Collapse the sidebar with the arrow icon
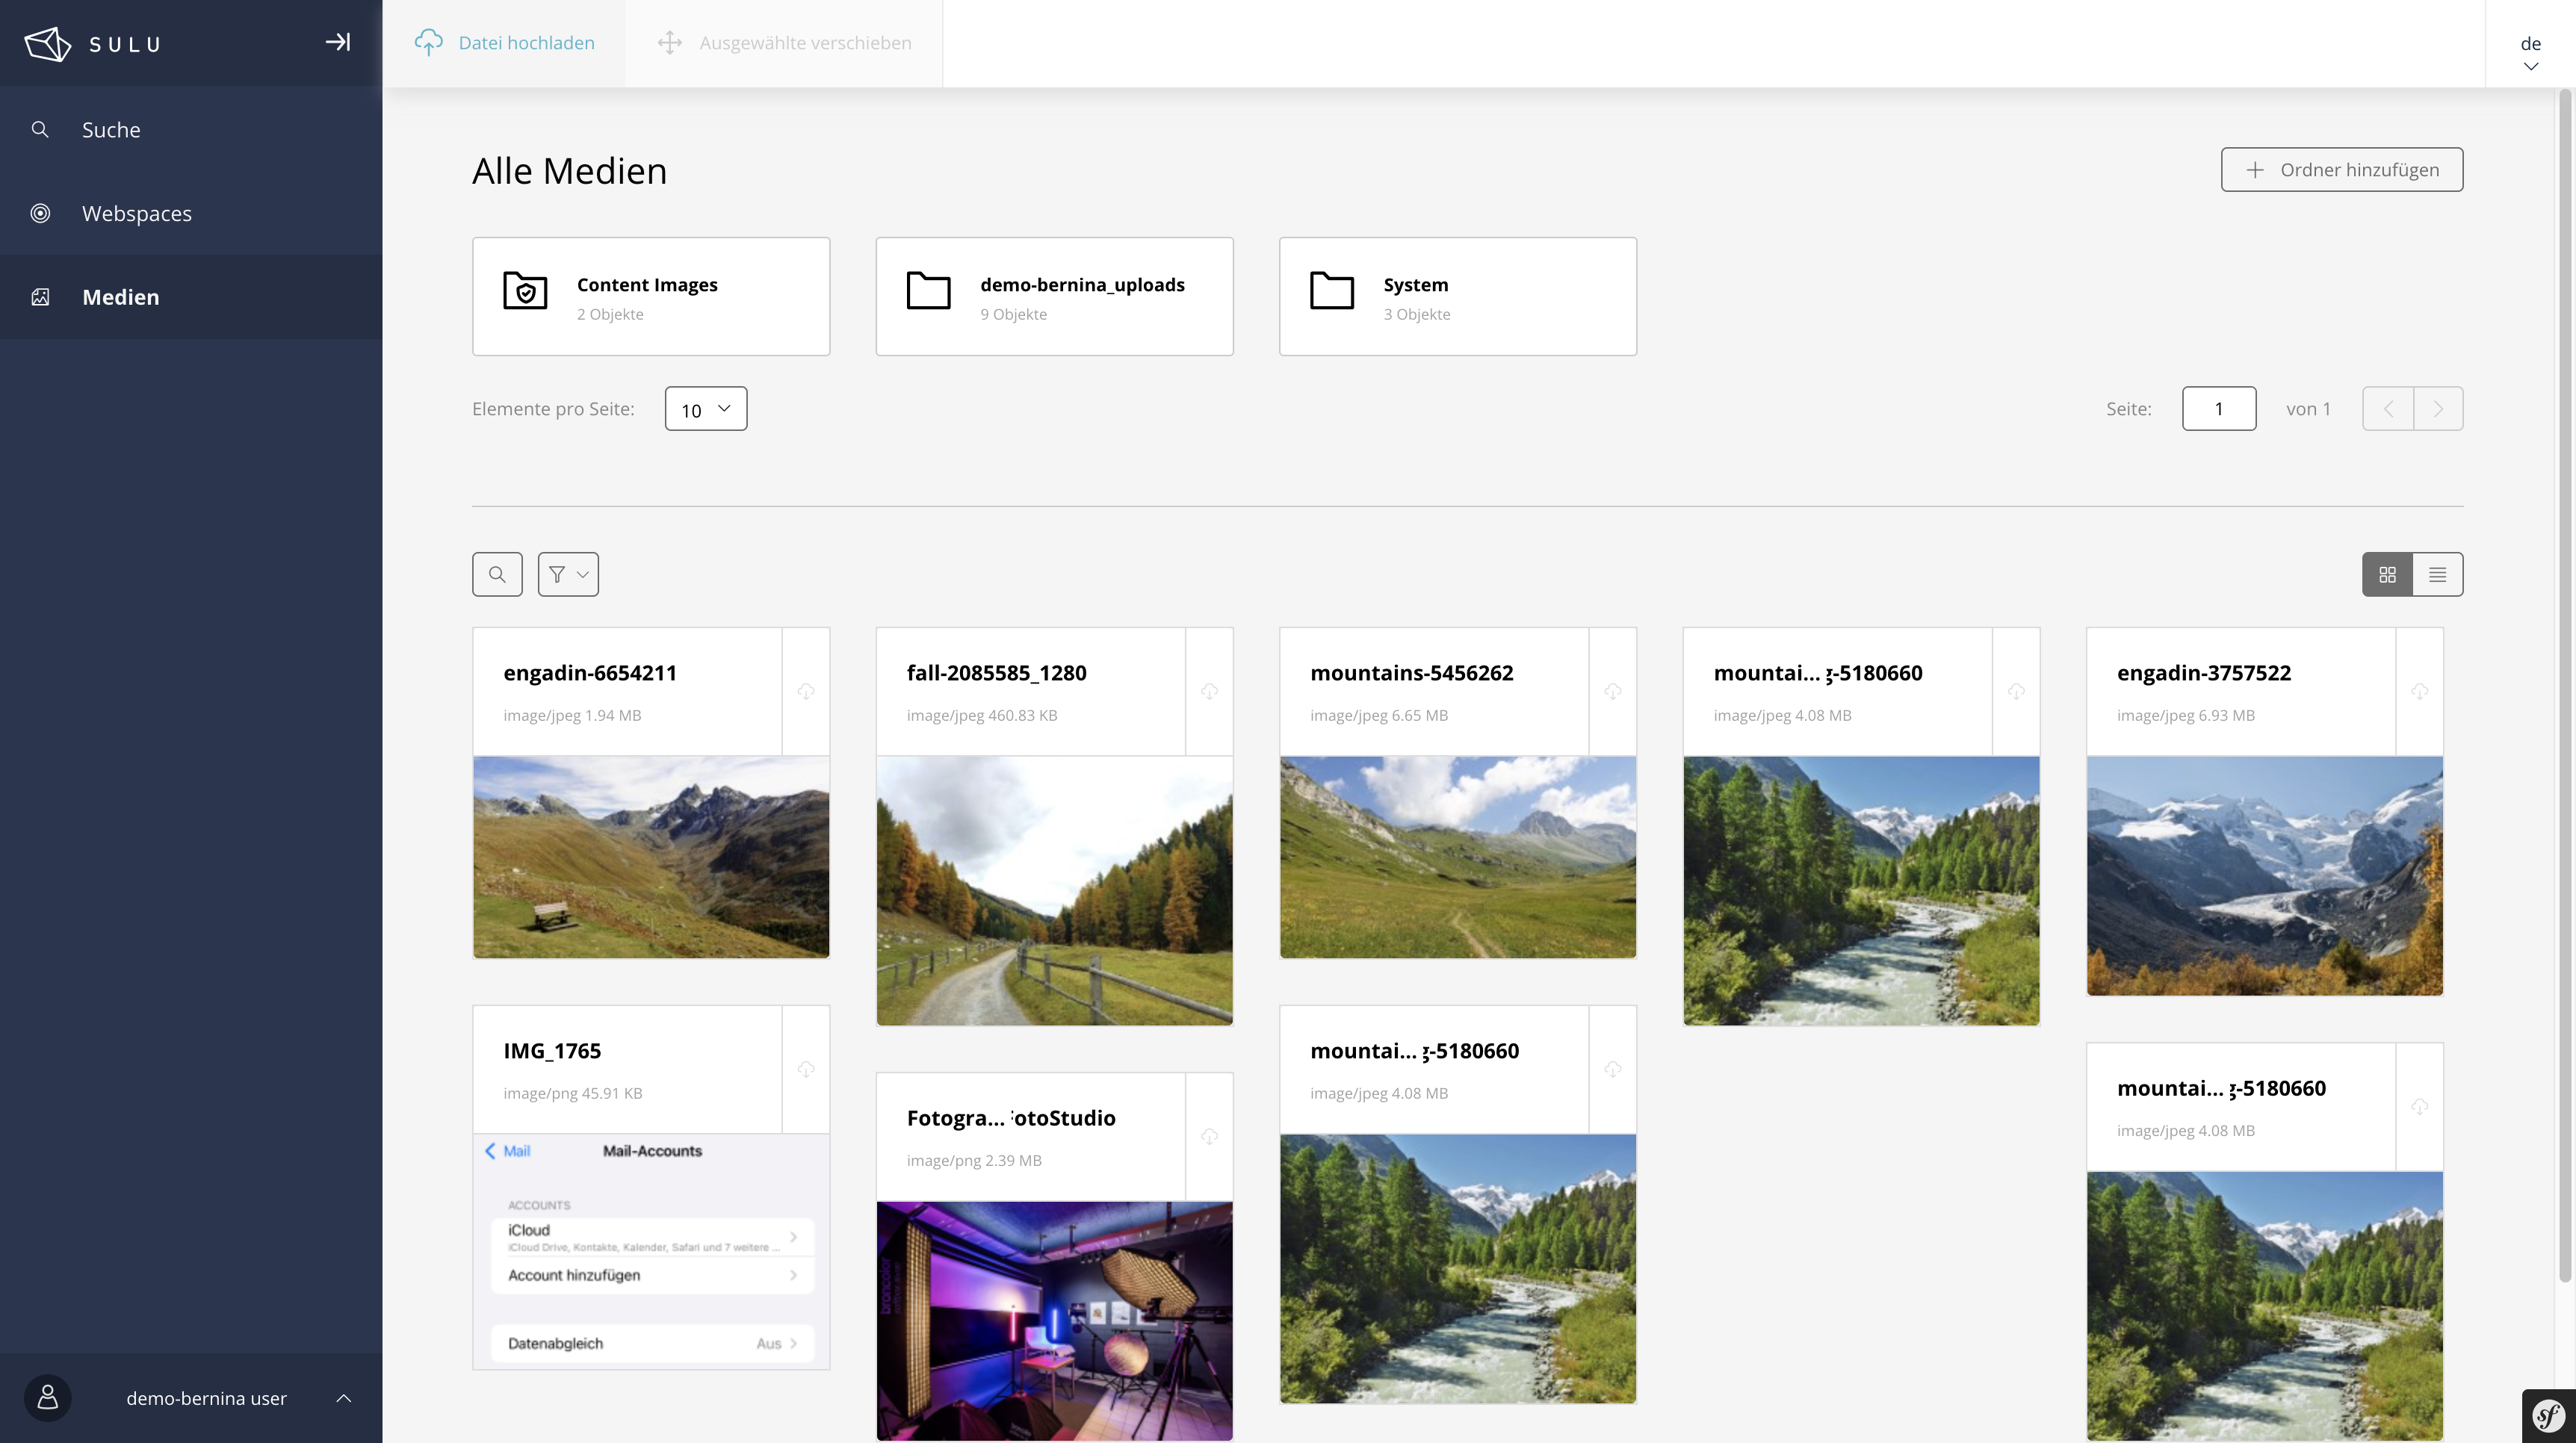This screenshot has width=2576, height=1443. tap(337, 42)
